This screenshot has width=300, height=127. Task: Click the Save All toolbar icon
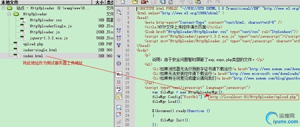(x=163, y=2)
